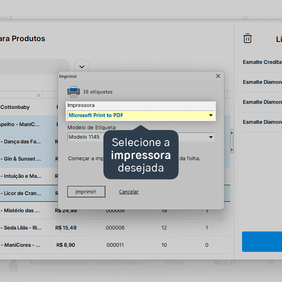The height and width of the screenshot is (282, 282).
Task: Select Esmalte Credita item in the right list
Action: coord(262,62)
